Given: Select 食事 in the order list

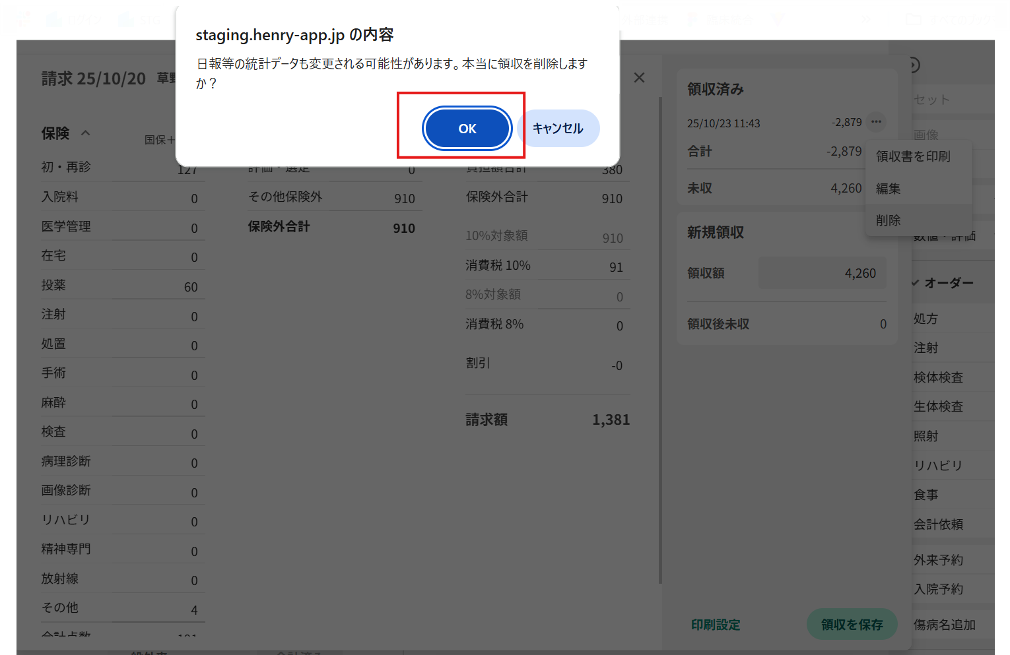Looking at the screenshot, I should 926,495.
